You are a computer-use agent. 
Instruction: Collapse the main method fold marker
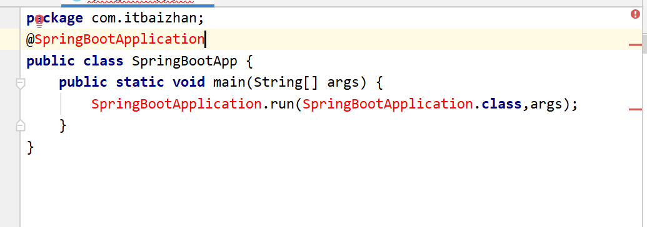(20, 84)
